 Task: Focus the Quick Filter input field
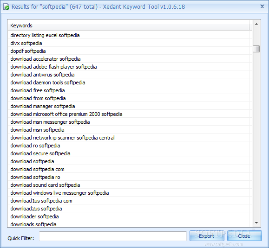pos(113,236)
